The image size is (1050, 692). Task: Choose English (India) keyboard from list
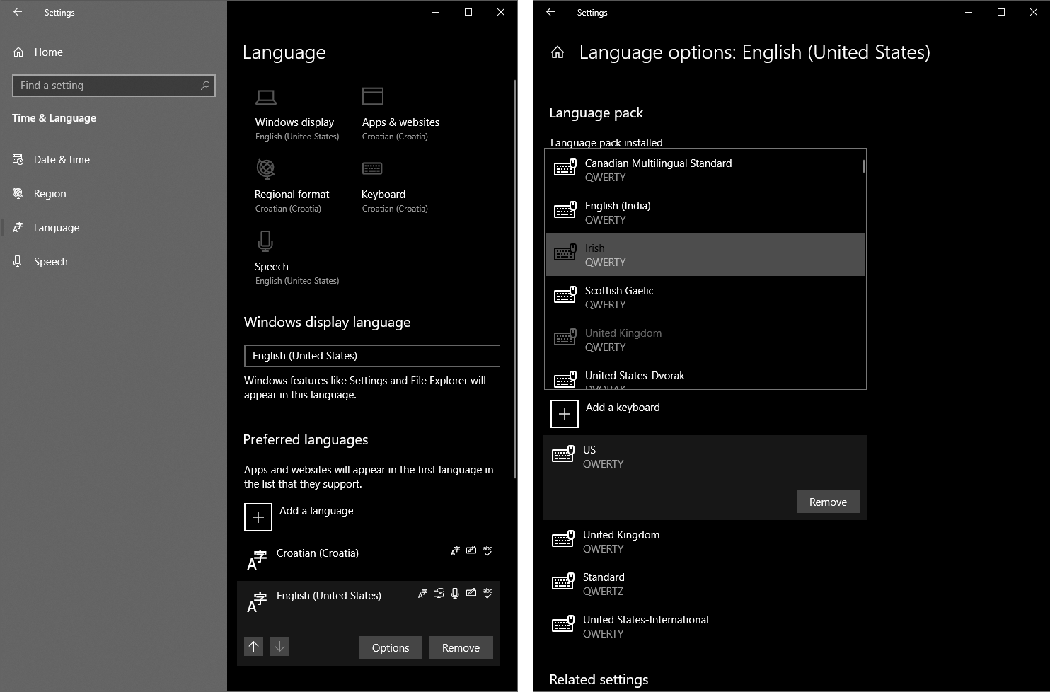(705, 212)
